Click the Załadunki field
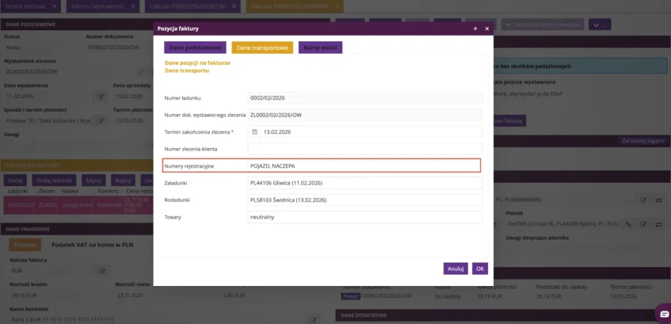This screenshot has width=671, height=324. pos(365,183)
